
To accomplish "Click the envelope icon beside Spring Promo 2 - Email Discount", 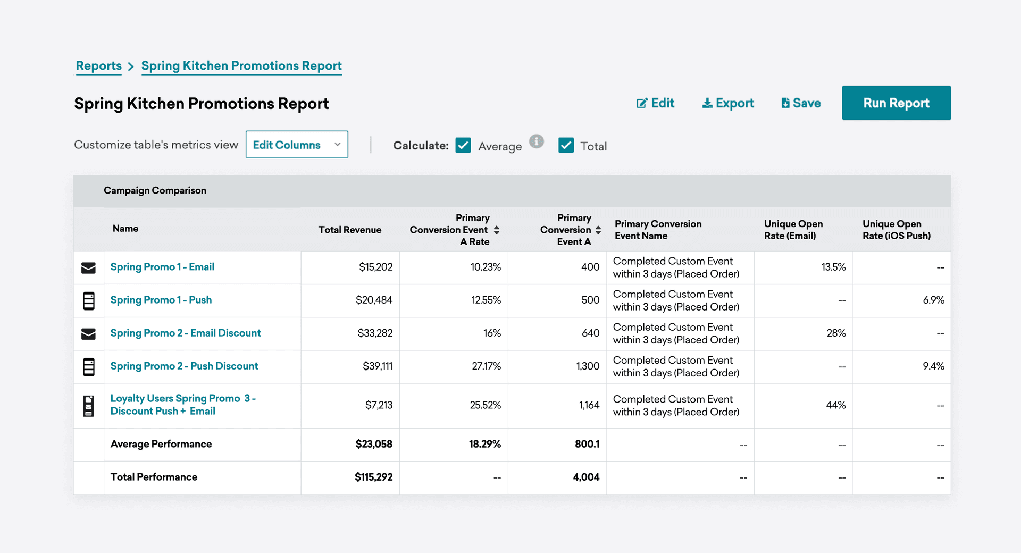I will pos(88,333).
